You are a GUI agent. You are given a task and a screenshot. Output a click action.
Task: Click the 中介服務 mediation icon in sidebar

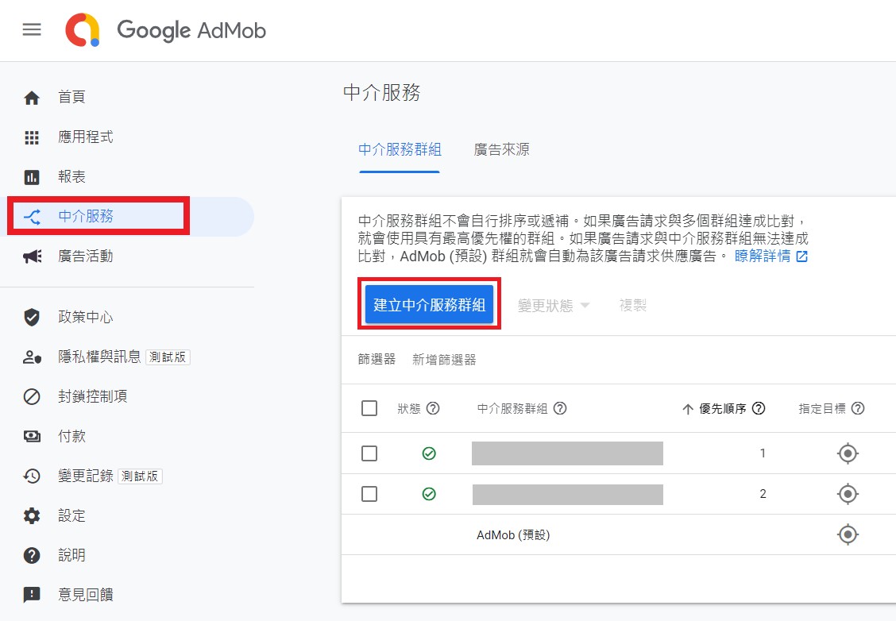[x=32, y=217]
